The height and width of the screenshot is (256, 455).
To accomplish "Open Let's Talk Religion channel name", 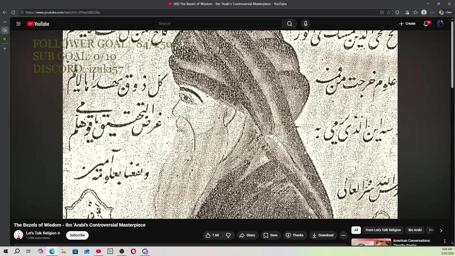I will point(41,233).
